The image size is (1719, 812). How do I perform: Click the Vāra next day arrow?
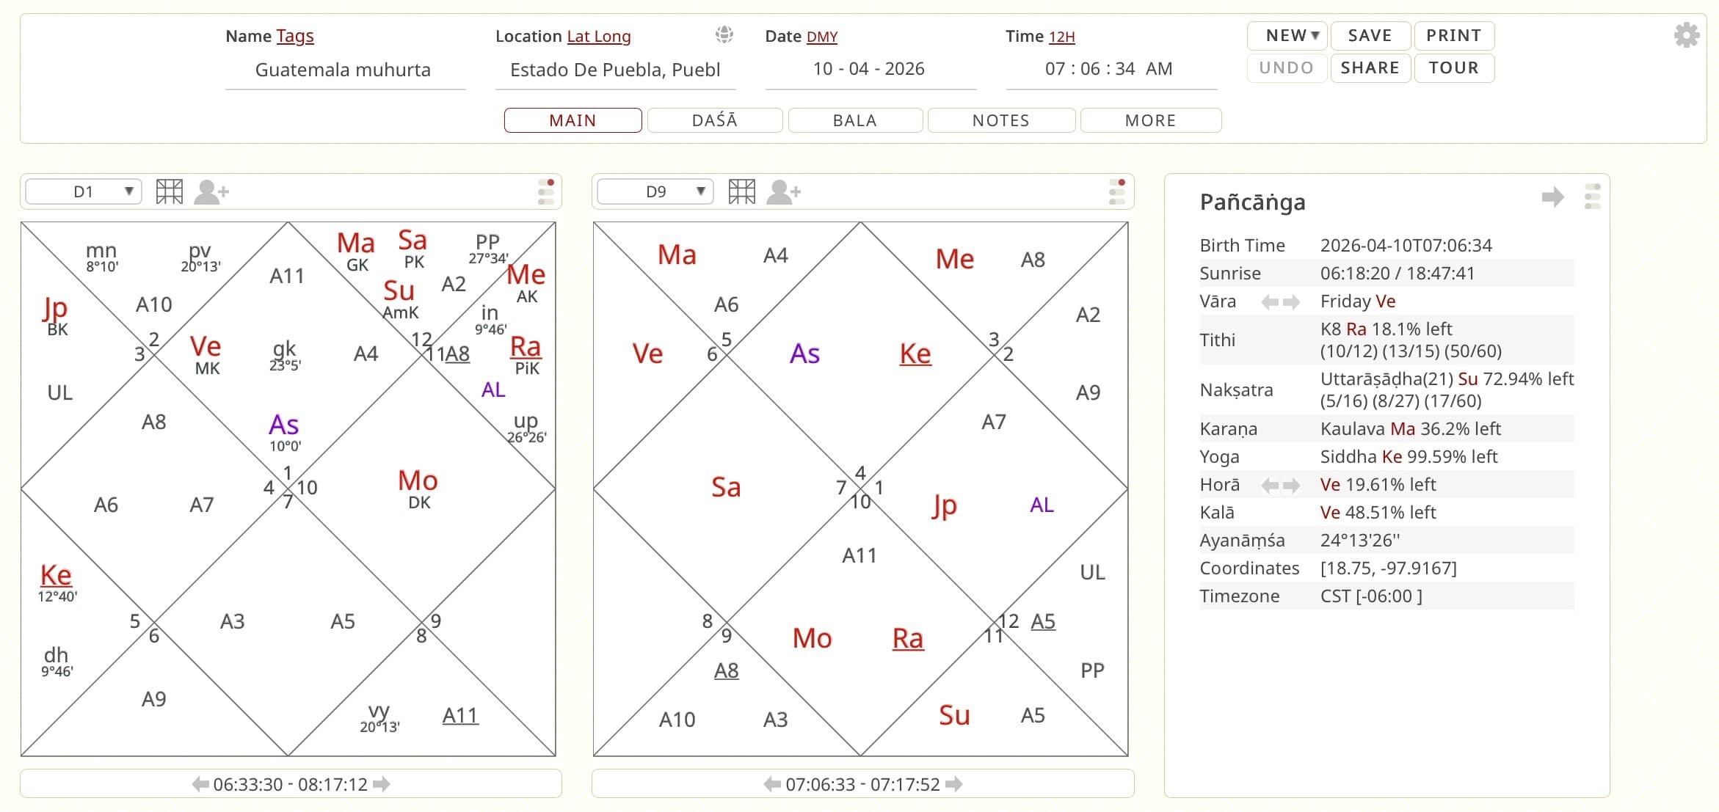click(1291, 301)
